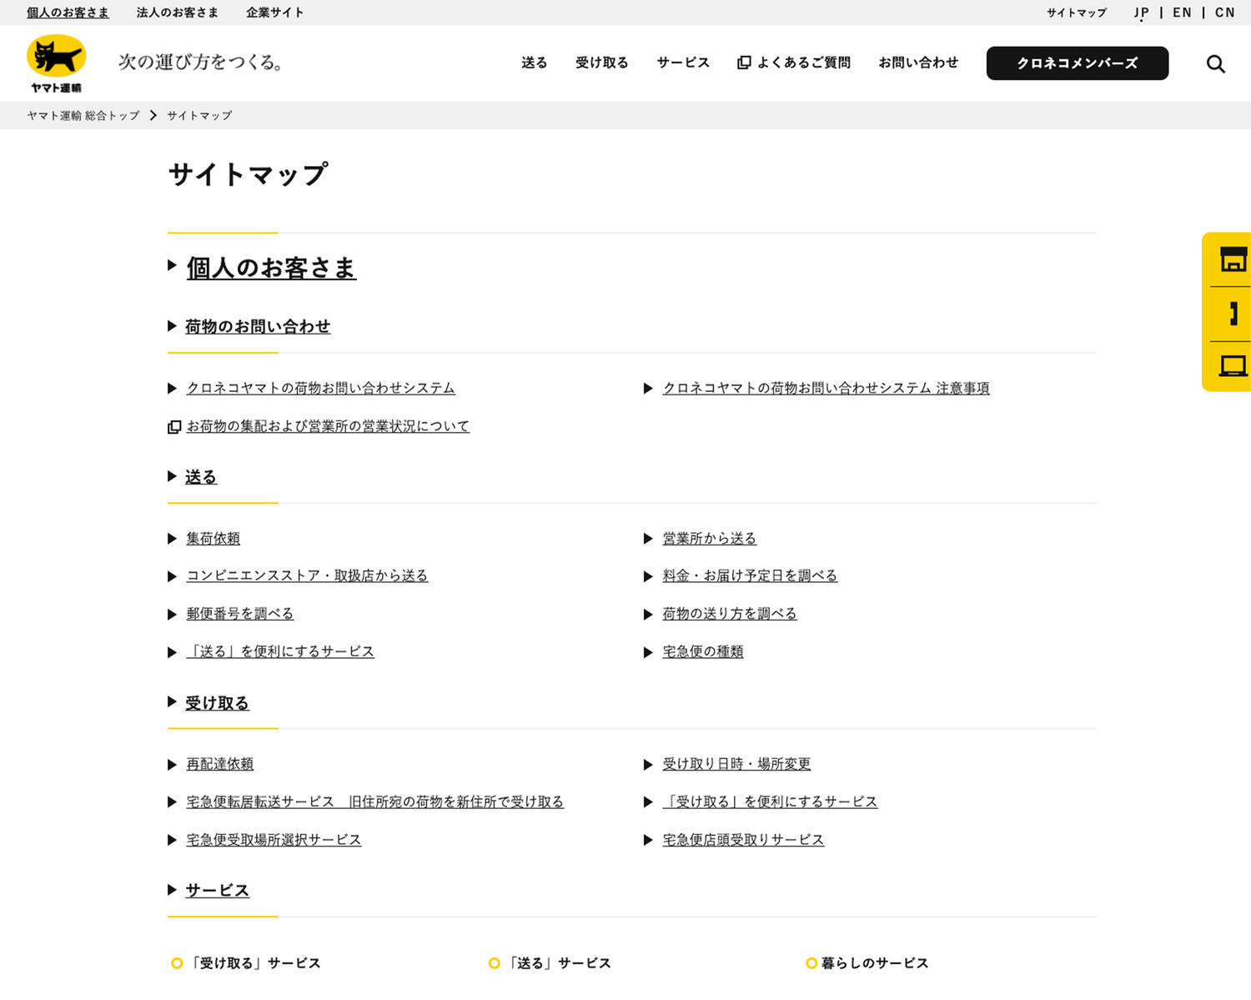The height and width of the screenshot is (1000, 1251).
Task: Open the 営業所から送る link
Action: pyautogui.click(x=709, y=539)
